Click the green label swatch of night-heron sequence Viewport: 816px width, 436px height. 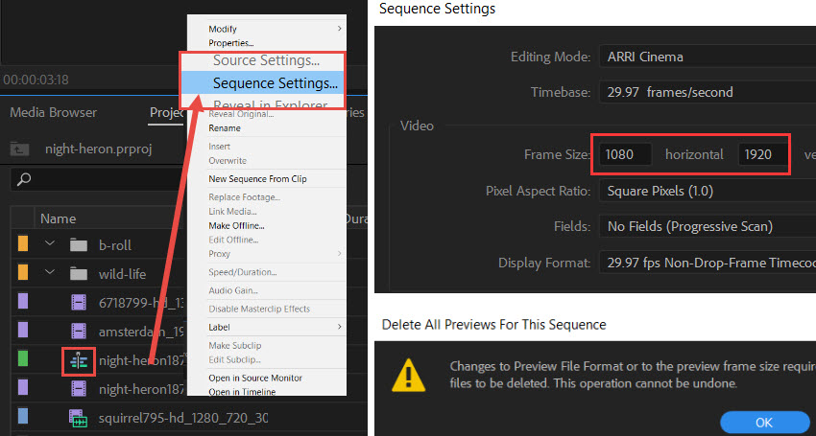tap(23, 358)
